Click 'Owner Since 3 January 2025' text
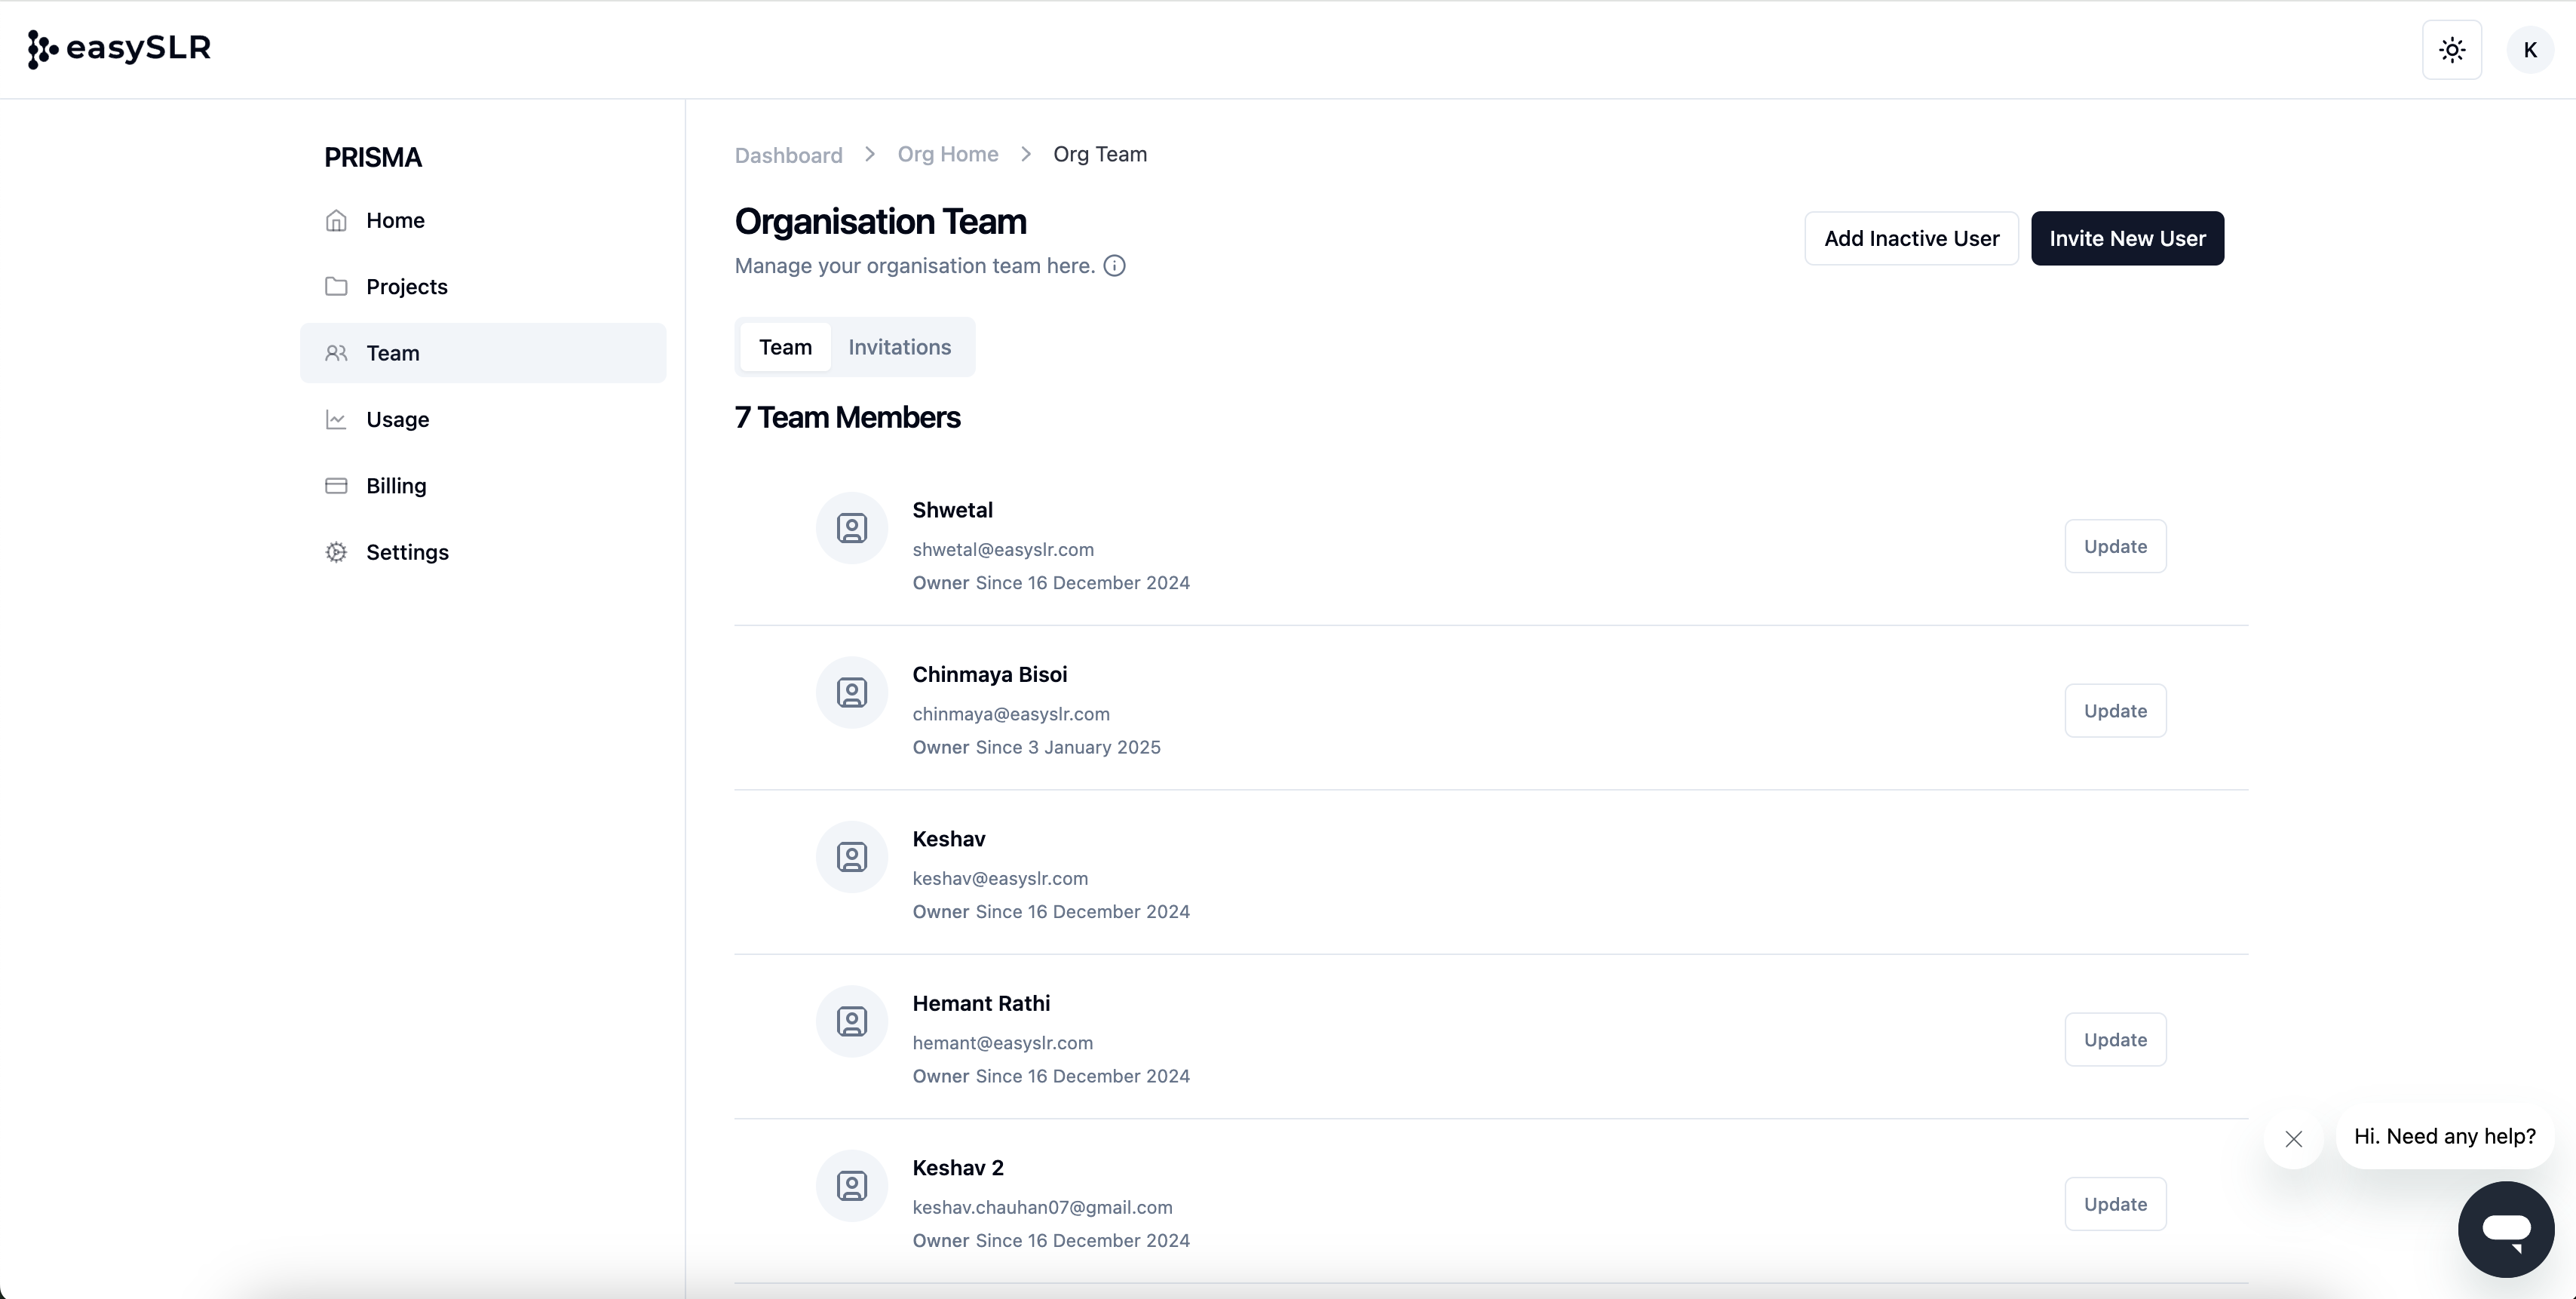The width and height of the screenshot is (2576, 1299). tap(1036, 747)
